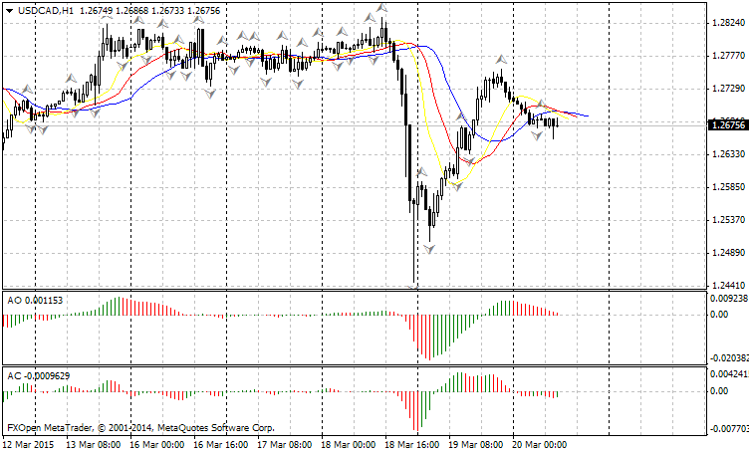Screen dimensions: 749x453
Task: Click the 1.25370 price level on the axis
Action: (727, 219)
